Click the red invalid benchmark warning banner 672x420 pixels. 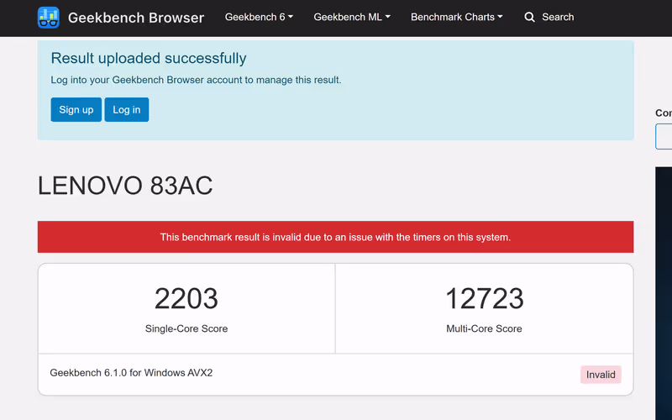335,237
